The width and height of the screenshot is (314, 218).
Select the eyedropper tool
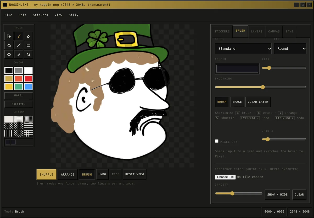tap(19, 54)
